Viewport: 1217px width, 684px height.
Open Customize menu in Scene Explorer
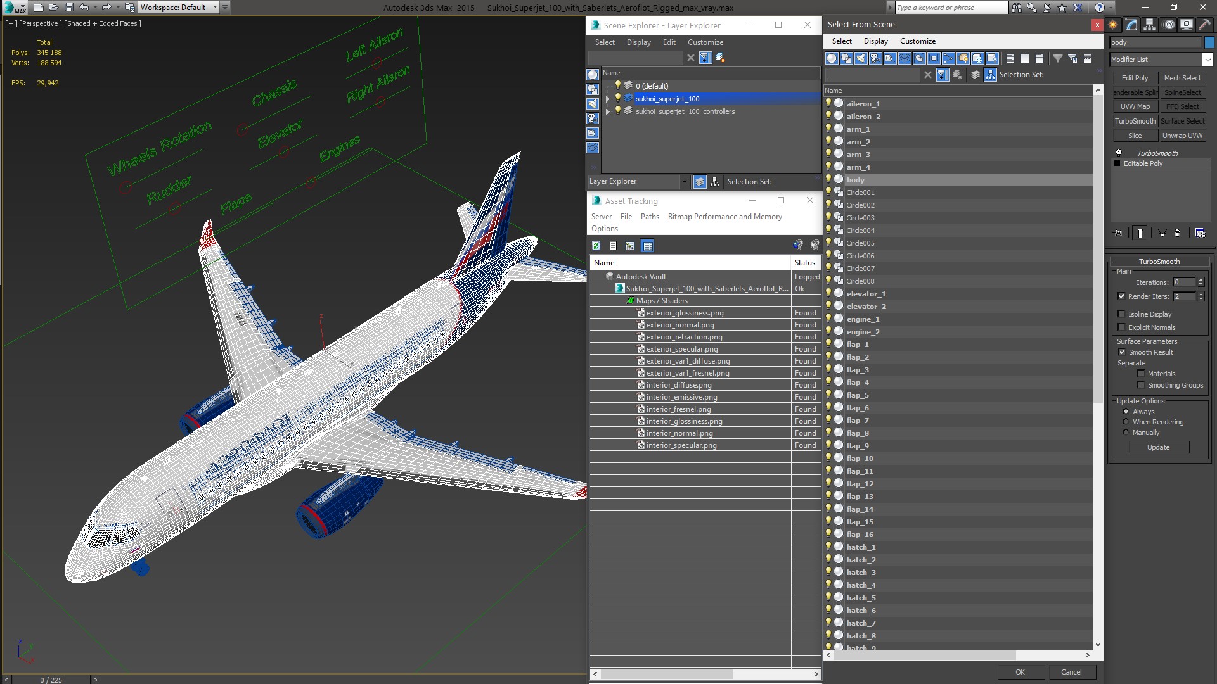705,42
